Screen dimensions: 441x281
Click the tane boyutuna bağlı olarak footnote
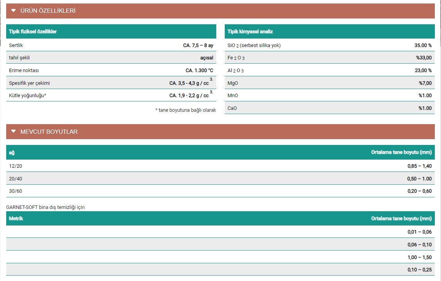click(185, 110)
